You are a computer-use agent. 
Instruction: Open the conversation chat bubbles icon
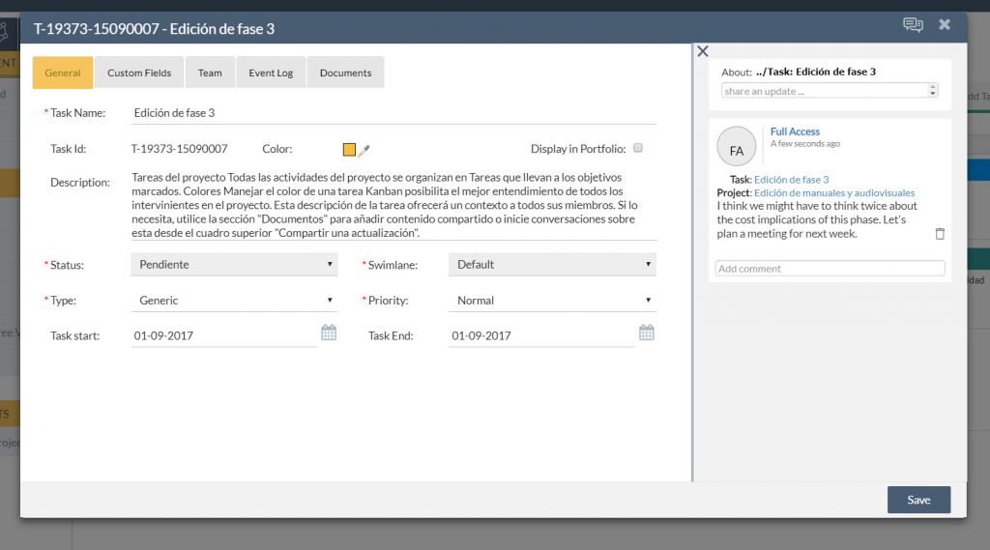click(x=912, y=25)
